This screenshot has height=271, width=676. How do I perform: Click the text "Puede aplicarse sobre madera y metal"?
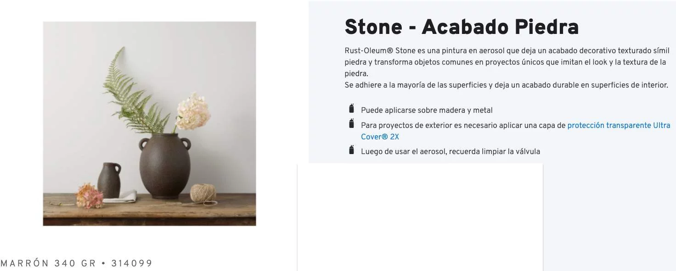click(x=427, y=110)
